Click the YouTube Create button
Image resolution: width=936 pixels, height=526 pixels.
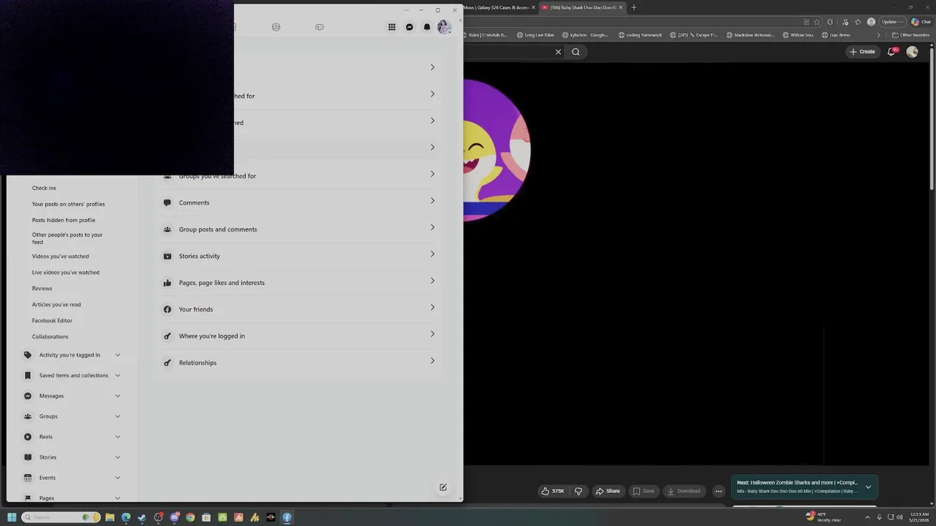tap(862, 52)
